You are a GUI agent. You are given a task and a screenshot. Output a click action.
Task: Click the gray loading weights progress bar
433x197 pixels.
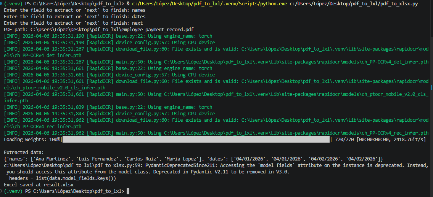196,140
